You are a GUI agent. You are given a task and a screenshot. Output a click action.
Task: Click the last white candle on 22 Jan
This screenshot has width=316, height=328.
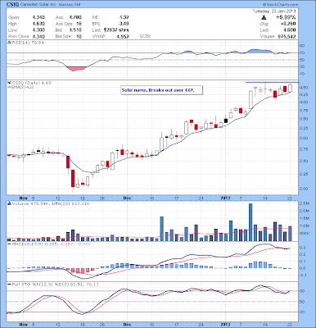290,88
